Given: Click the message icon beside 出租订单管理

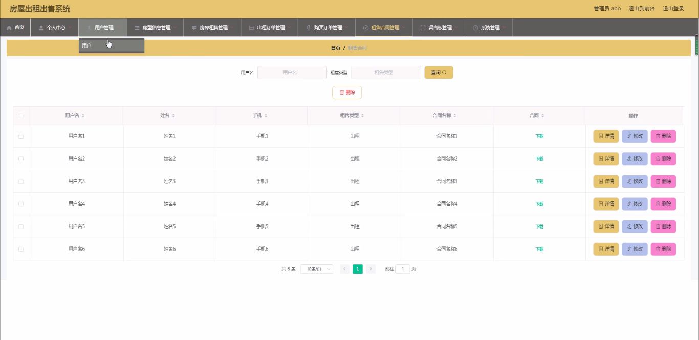Looking at the screenshot, I should coord(251,28).
